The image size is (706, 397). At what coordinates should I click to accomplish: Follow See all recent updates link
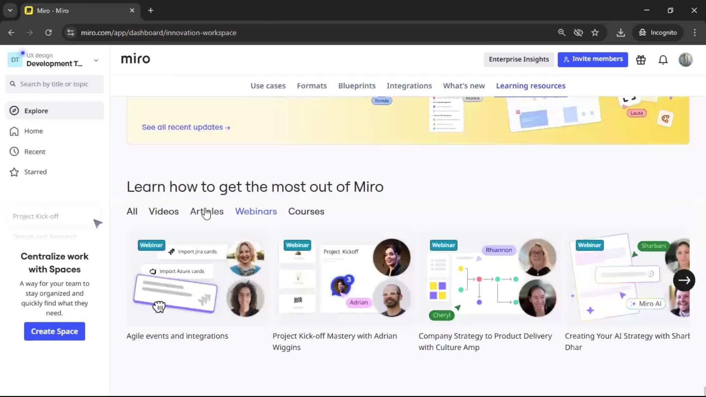[186, 127]
